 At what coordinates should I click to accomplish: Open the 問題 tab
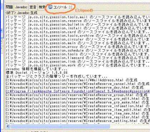click(x=9, y=7)
